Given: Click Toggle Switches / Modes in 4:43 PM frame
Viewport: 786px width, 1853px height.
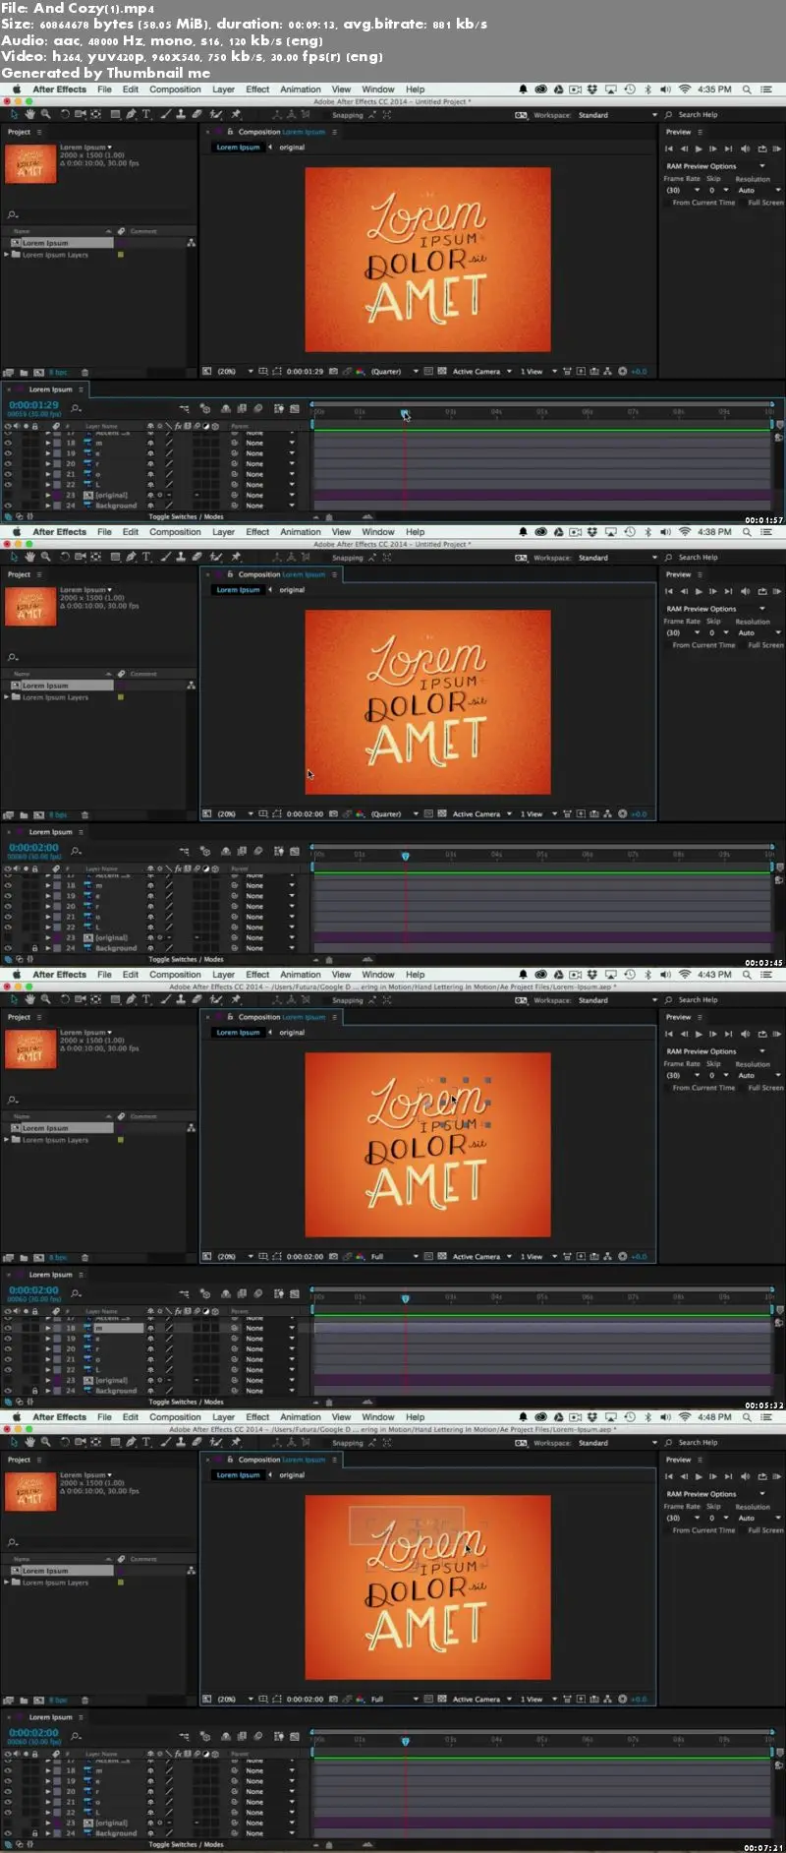Looking at the screenshot, I should click(x=186, y=1402).
